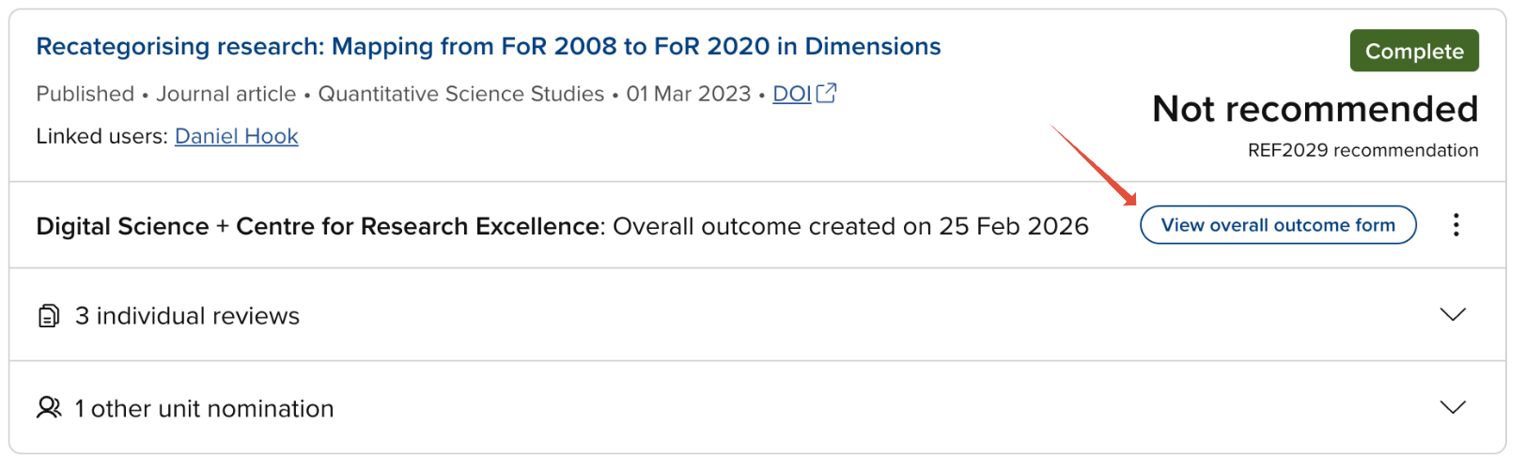Click the documents icon beside individual reviews

[49, 316]
